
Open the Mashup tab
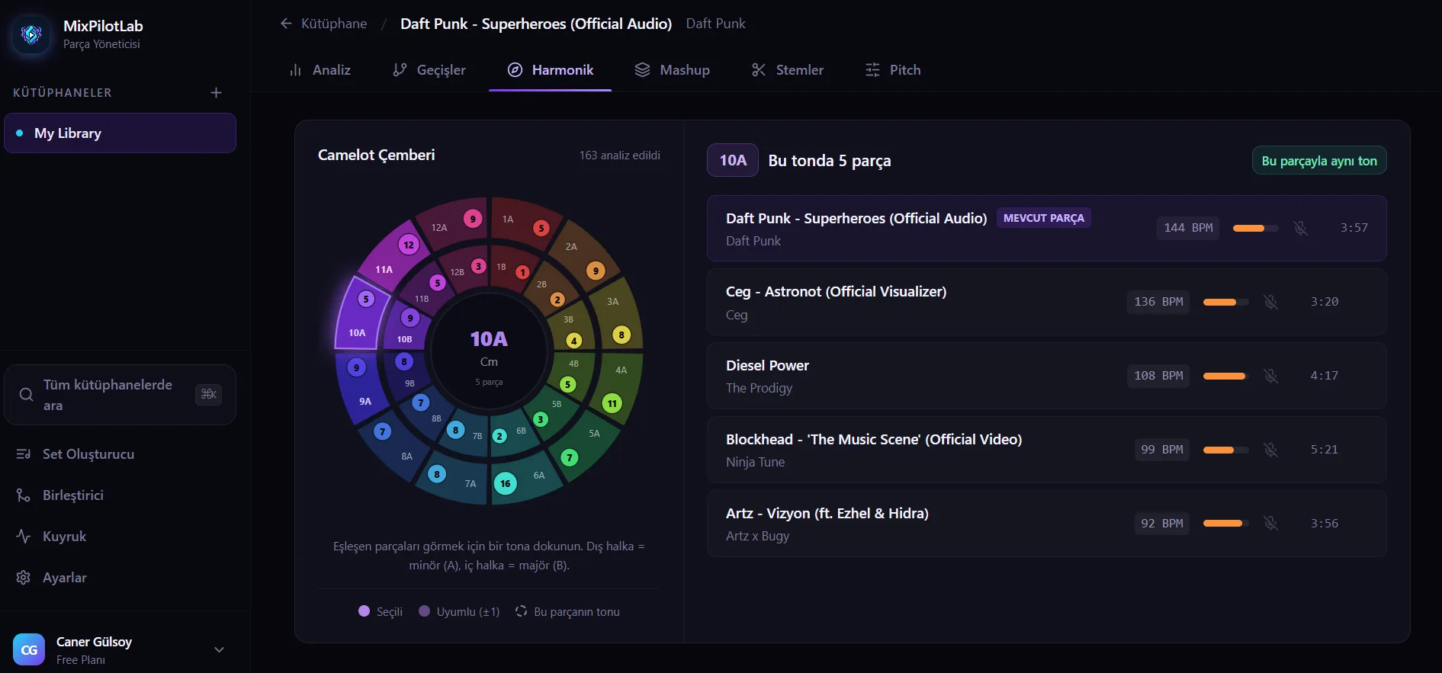tap(672, 70)
